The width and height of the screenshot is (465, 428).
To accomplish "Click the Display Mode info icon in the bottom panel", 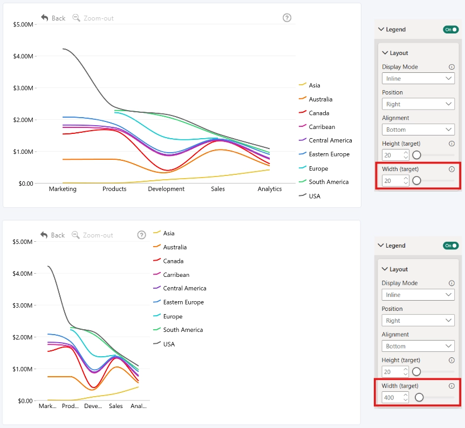I will coord(452,283).
